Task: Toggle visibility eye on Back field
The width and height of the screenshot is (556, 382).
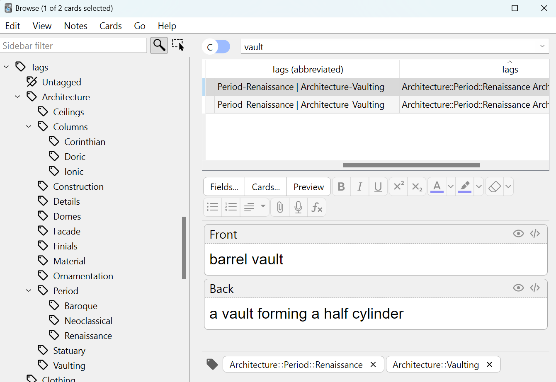Action: (x=518, y=288)
